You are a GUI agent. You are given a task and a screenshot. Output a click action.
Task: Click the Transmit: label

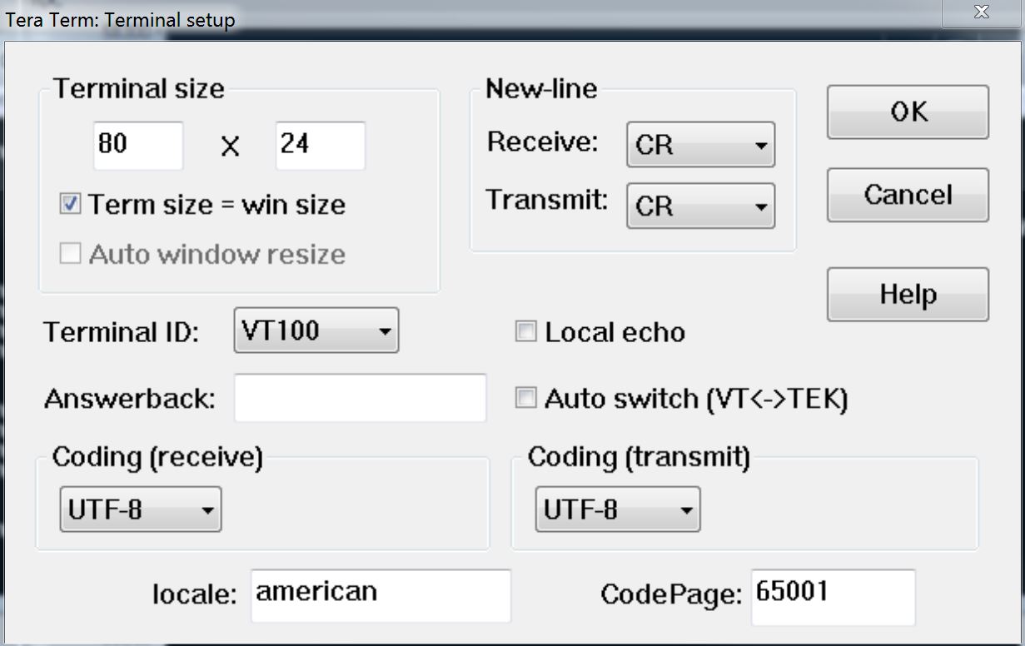(547, 200)
